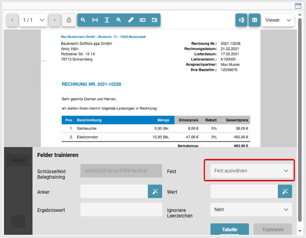The image size is (306, 238).
Task: Click the Beschreibung column header
Action: pos(89,120)
